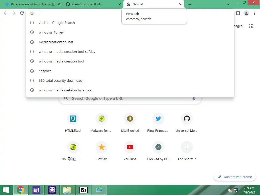Select the vodka - Google Search suggestion
This screenshot has width=260, height=195.
[x=130, y=23]
